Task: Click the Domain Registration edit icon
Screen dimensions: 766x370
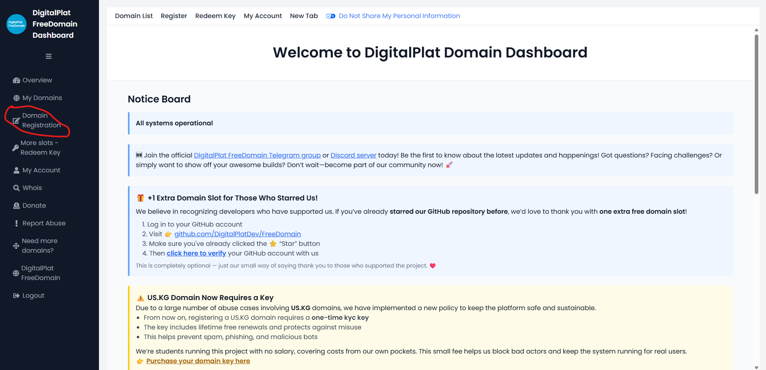Action: pyautogui.click(x=16, y=121)
